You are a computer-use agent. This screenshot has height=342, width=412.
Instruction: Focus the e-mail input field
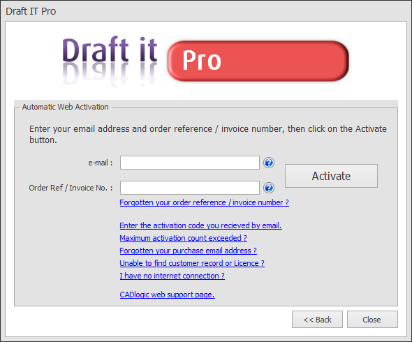(190, 163)
